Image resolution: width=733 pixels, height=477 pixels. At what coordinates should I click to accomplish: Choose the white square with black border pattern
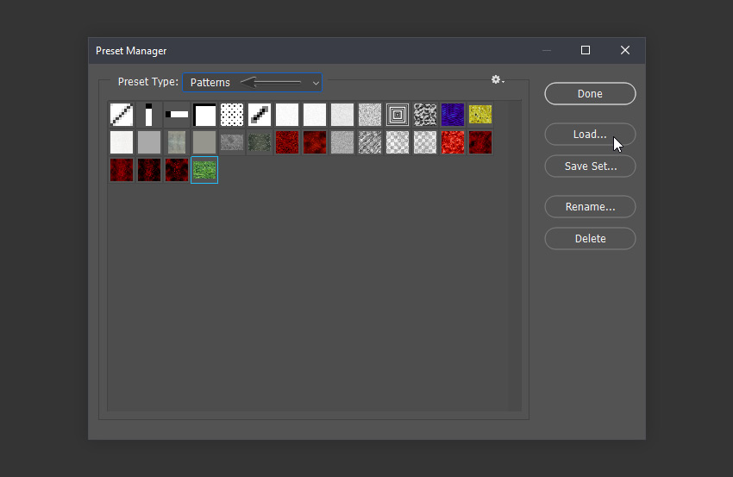[204, 115]
